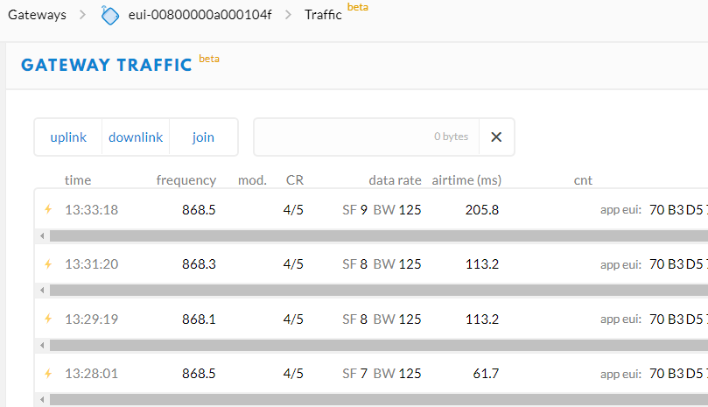Screen dimensions: 708x407
Task: Clear the filter with the X button
Action: pyautogui.click(x=496, y=137)
